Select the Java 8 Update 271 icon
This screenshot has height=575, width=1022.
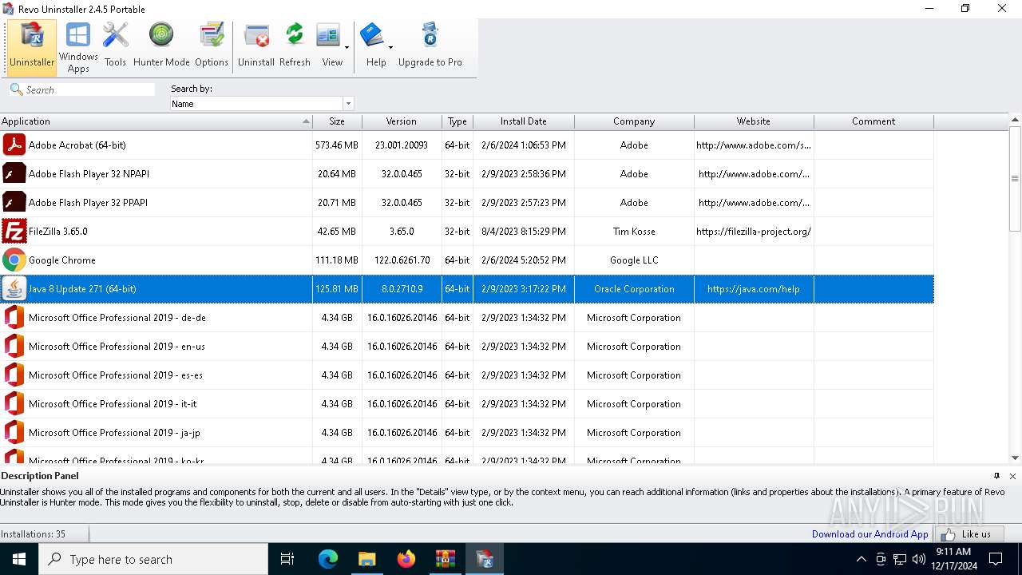(x=14, y=289)
